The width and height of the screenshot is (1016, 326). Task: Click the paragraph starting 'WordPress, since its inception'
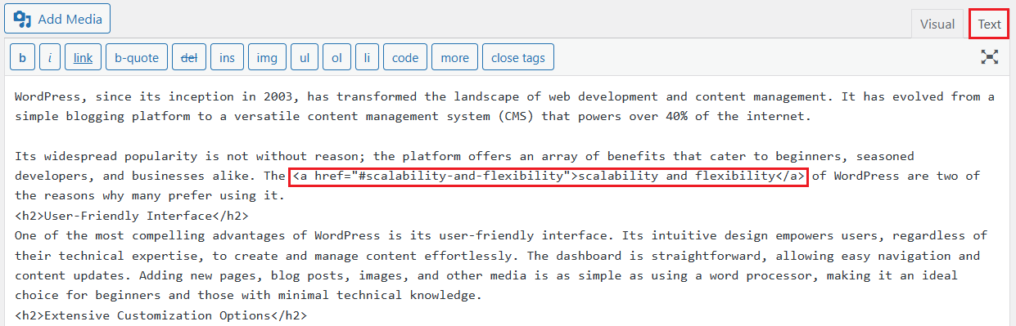click(504, 106)
